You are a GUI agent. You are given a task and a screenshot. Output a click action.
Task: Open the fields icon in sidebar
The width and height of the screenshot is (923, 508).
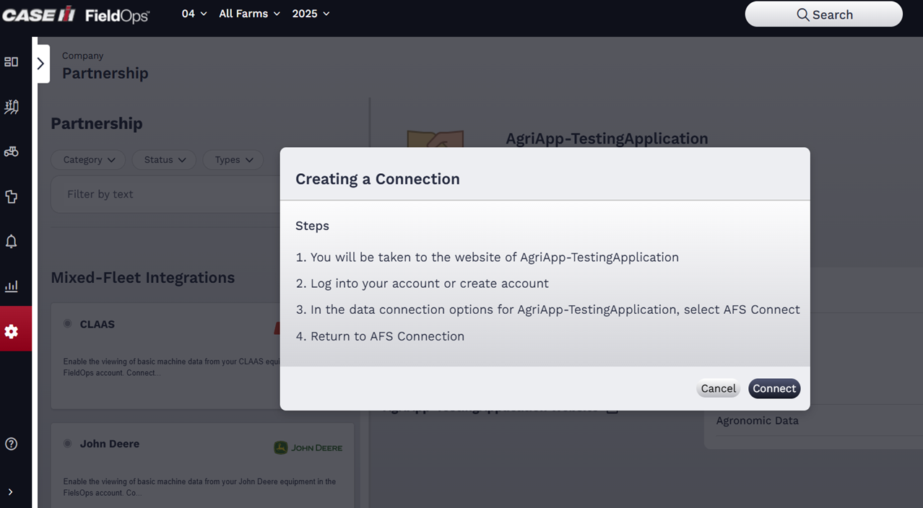[12, 108]
